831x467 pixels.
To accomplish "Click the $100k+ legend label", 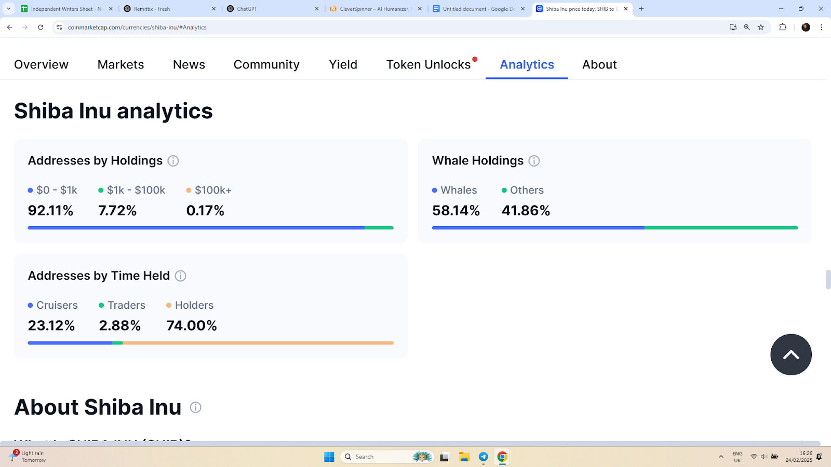I will (x=213, y=190).
